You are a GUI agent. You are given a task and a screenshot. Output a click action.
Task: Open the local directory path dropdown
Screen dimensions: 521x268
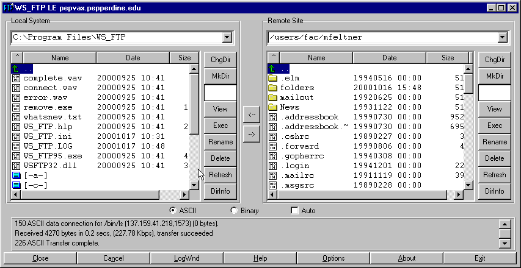tap(227, 37)
